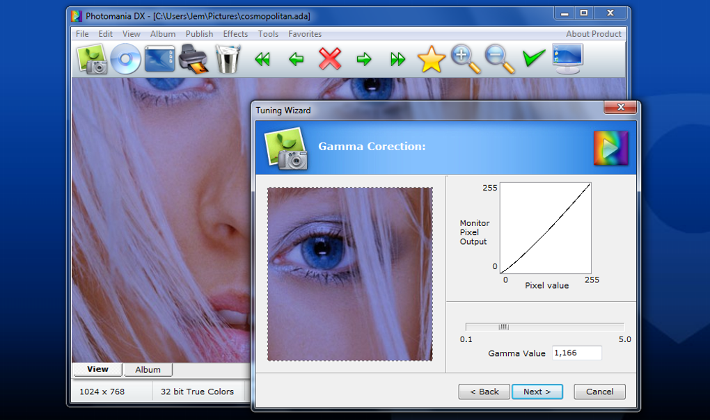Click the 0.1 slider minimum label

(x=466, y=339)
